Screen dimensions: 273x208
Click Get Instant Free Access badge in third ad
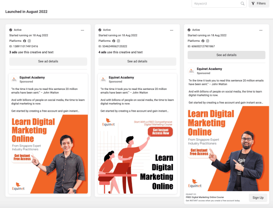point(199,152)
